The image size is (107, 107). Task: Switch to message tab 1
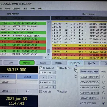[x=76, y=70]
